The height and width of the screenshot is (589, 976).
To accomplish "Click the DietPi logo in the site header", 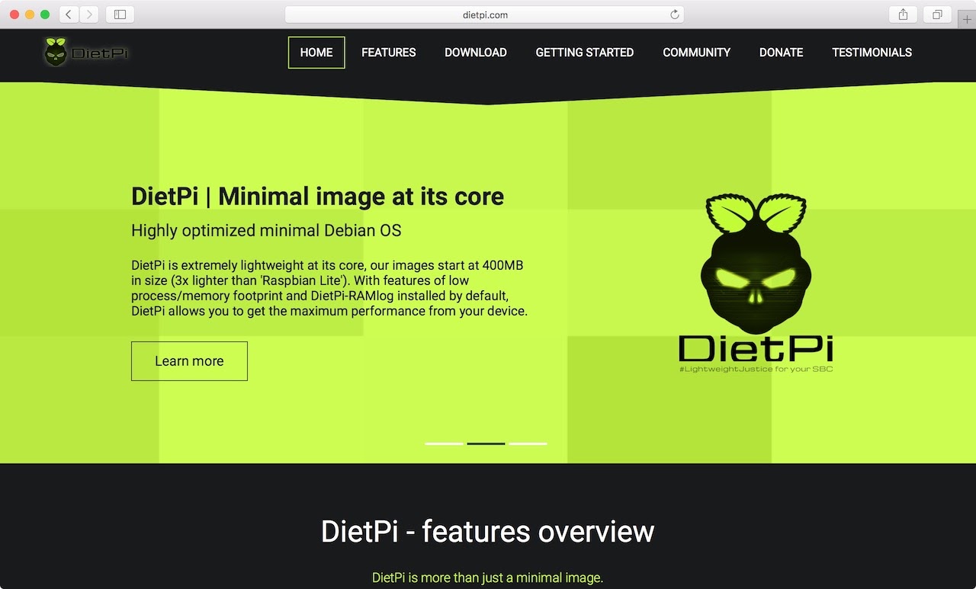I will tap(86, 52).
